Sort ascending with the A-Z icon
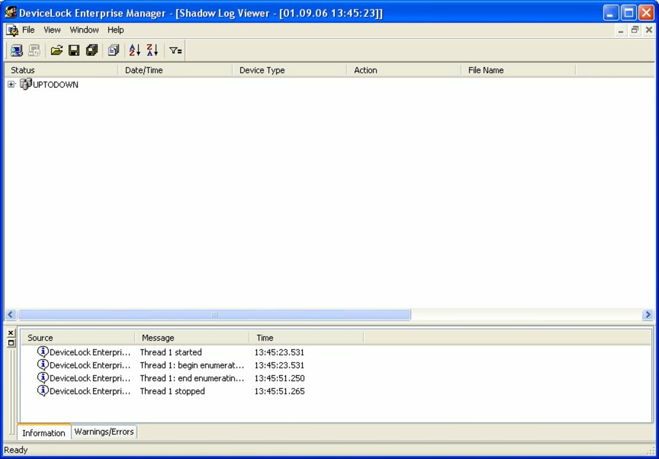 (134, 50)
